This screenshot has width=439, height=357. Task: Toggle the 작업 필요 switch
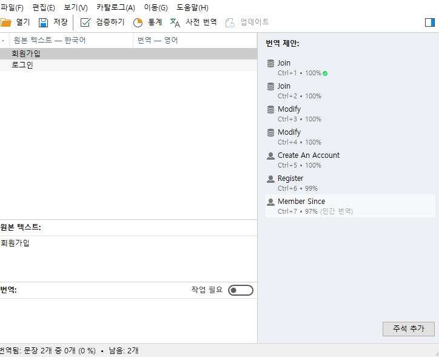click(240, 290)
